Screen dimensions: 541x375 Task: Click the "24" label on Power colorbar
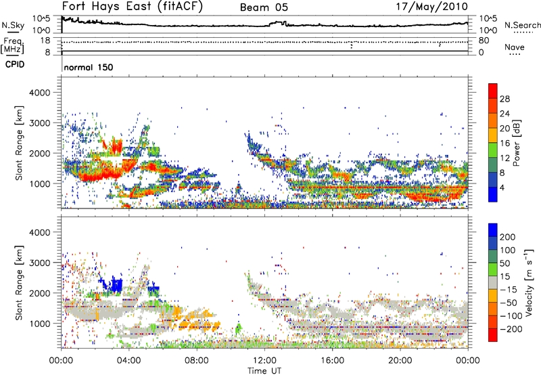click(504, 114)
